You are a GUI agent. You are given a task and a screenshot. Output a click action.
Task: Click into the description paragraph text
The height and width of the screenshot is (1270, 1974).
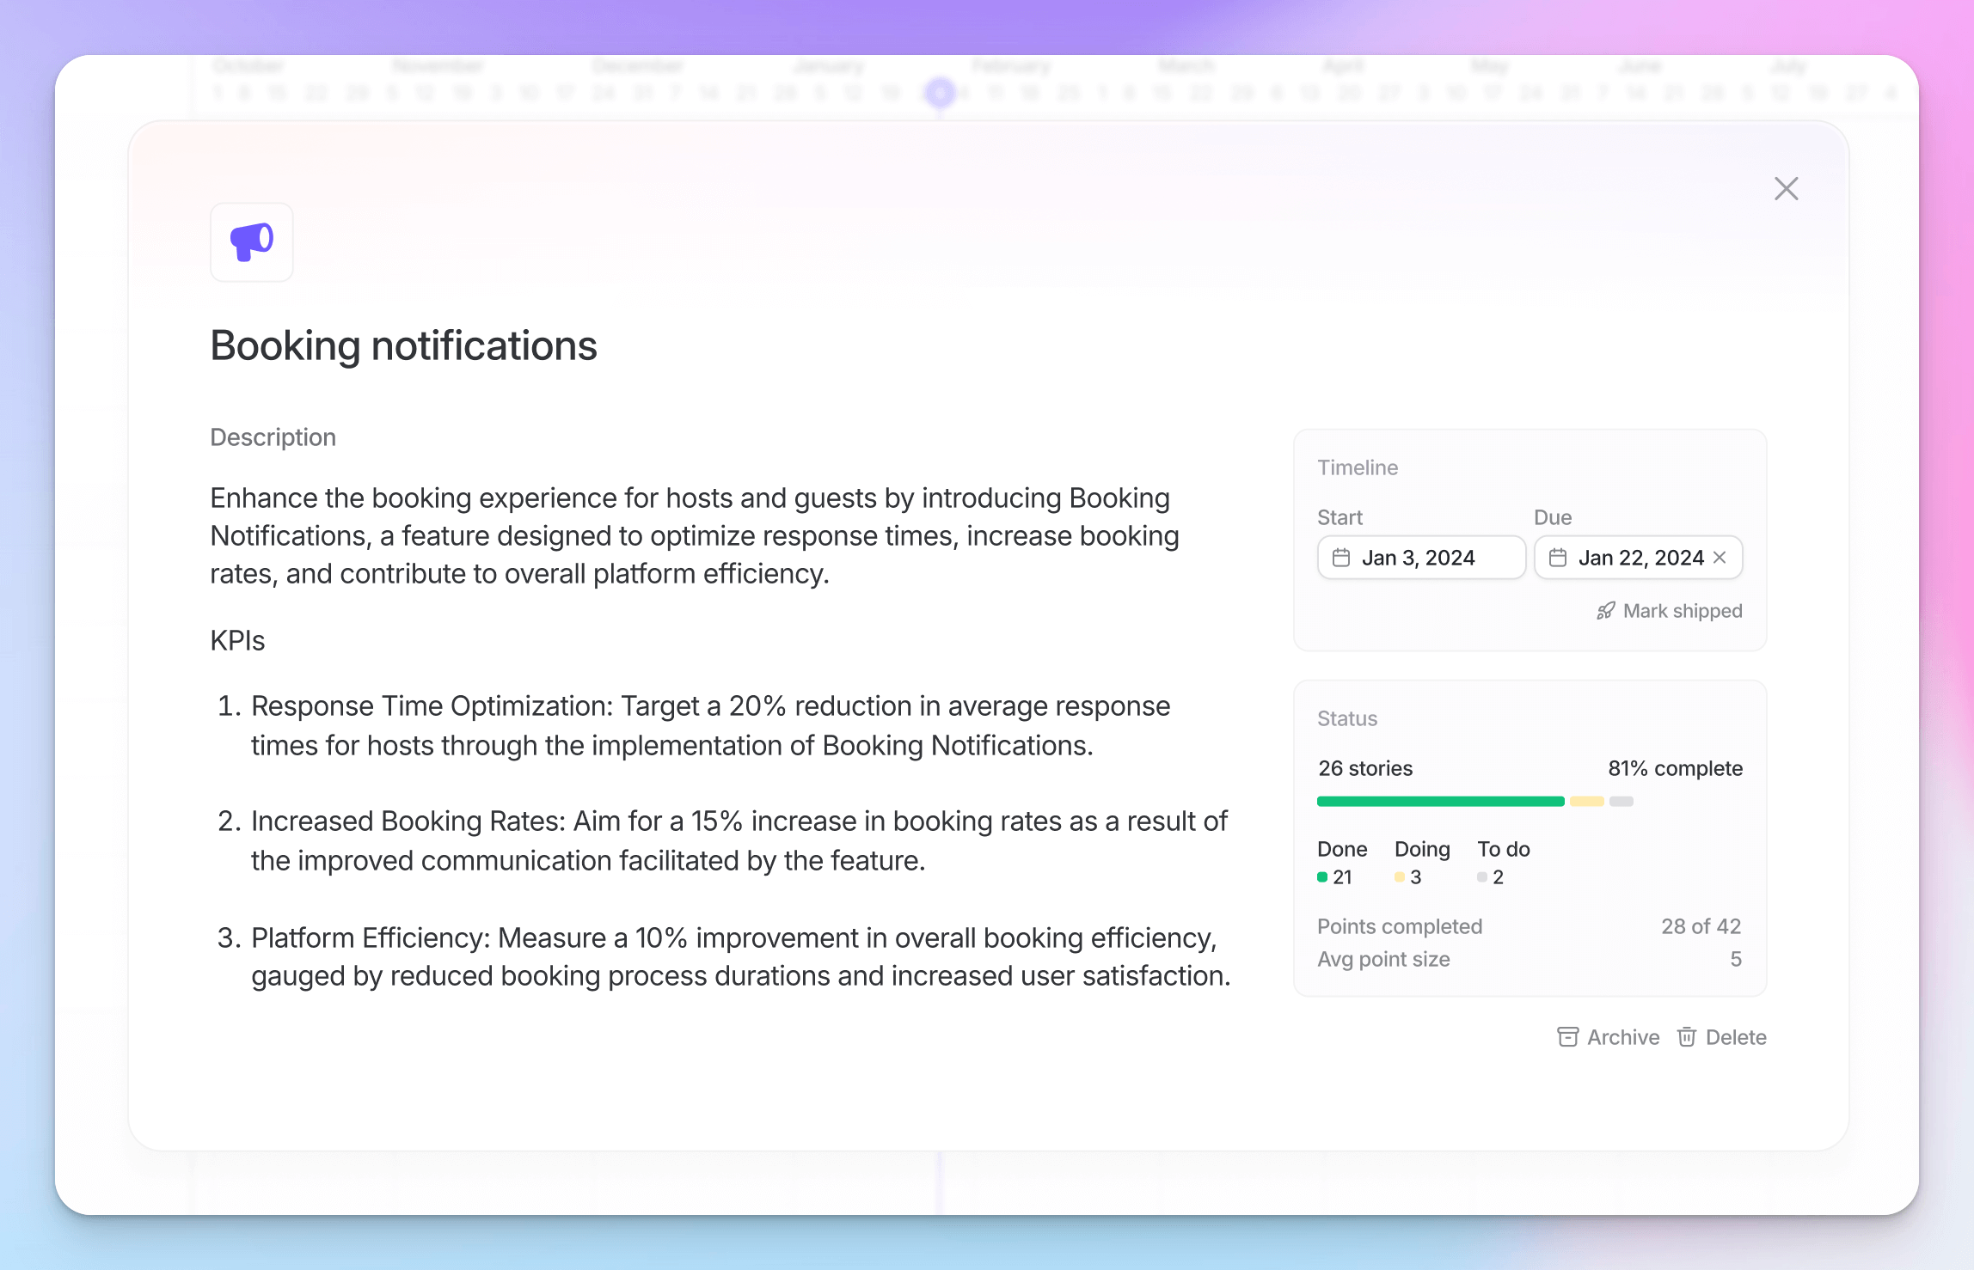pyautogui.click(x=693, y=536)
